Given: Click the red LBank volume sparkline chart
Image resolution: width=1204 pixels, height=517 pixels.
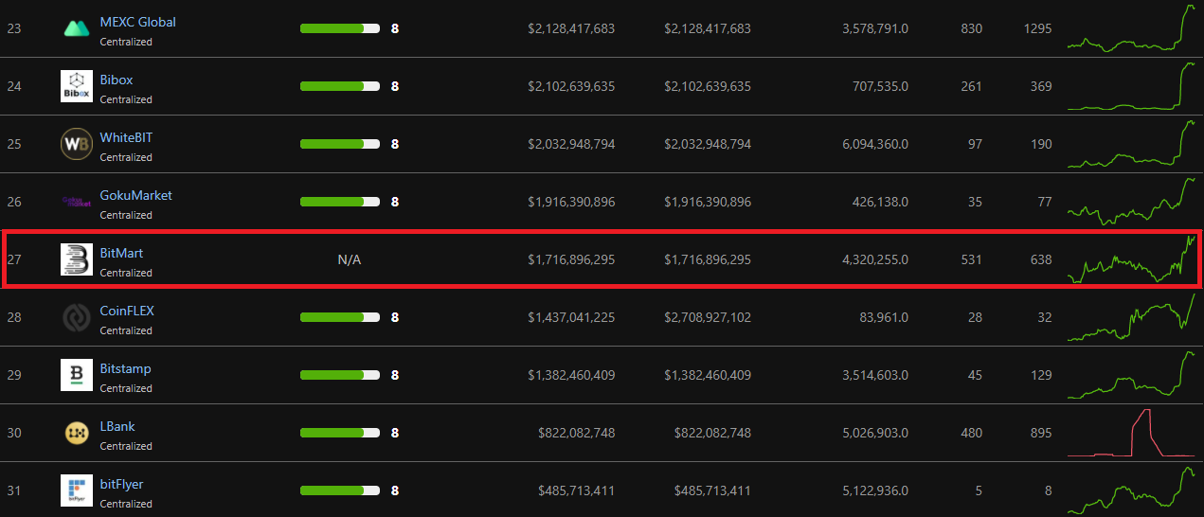Looking at the screenshot, I should (1131, 433).
